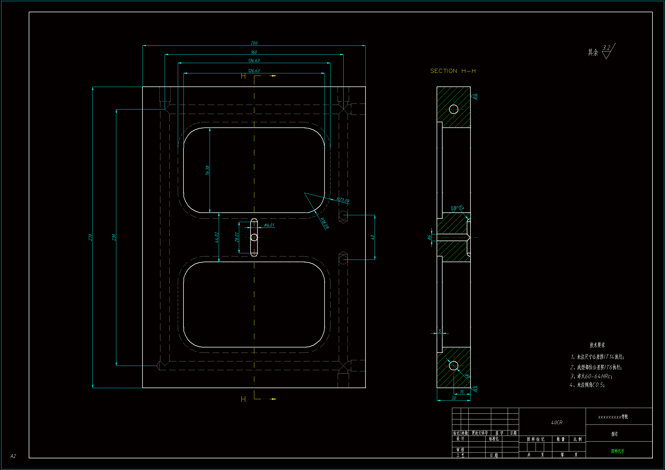Screen dimensions: 665x470
Task: Select the 44.02 spacing dimension text
Action: tap(216, 237)
